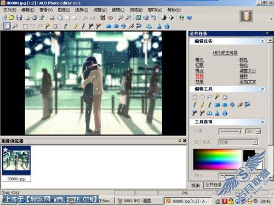Select the yellow Pencil tool in the toolbar
274x206 pixels.
click(x=76, y=26)
